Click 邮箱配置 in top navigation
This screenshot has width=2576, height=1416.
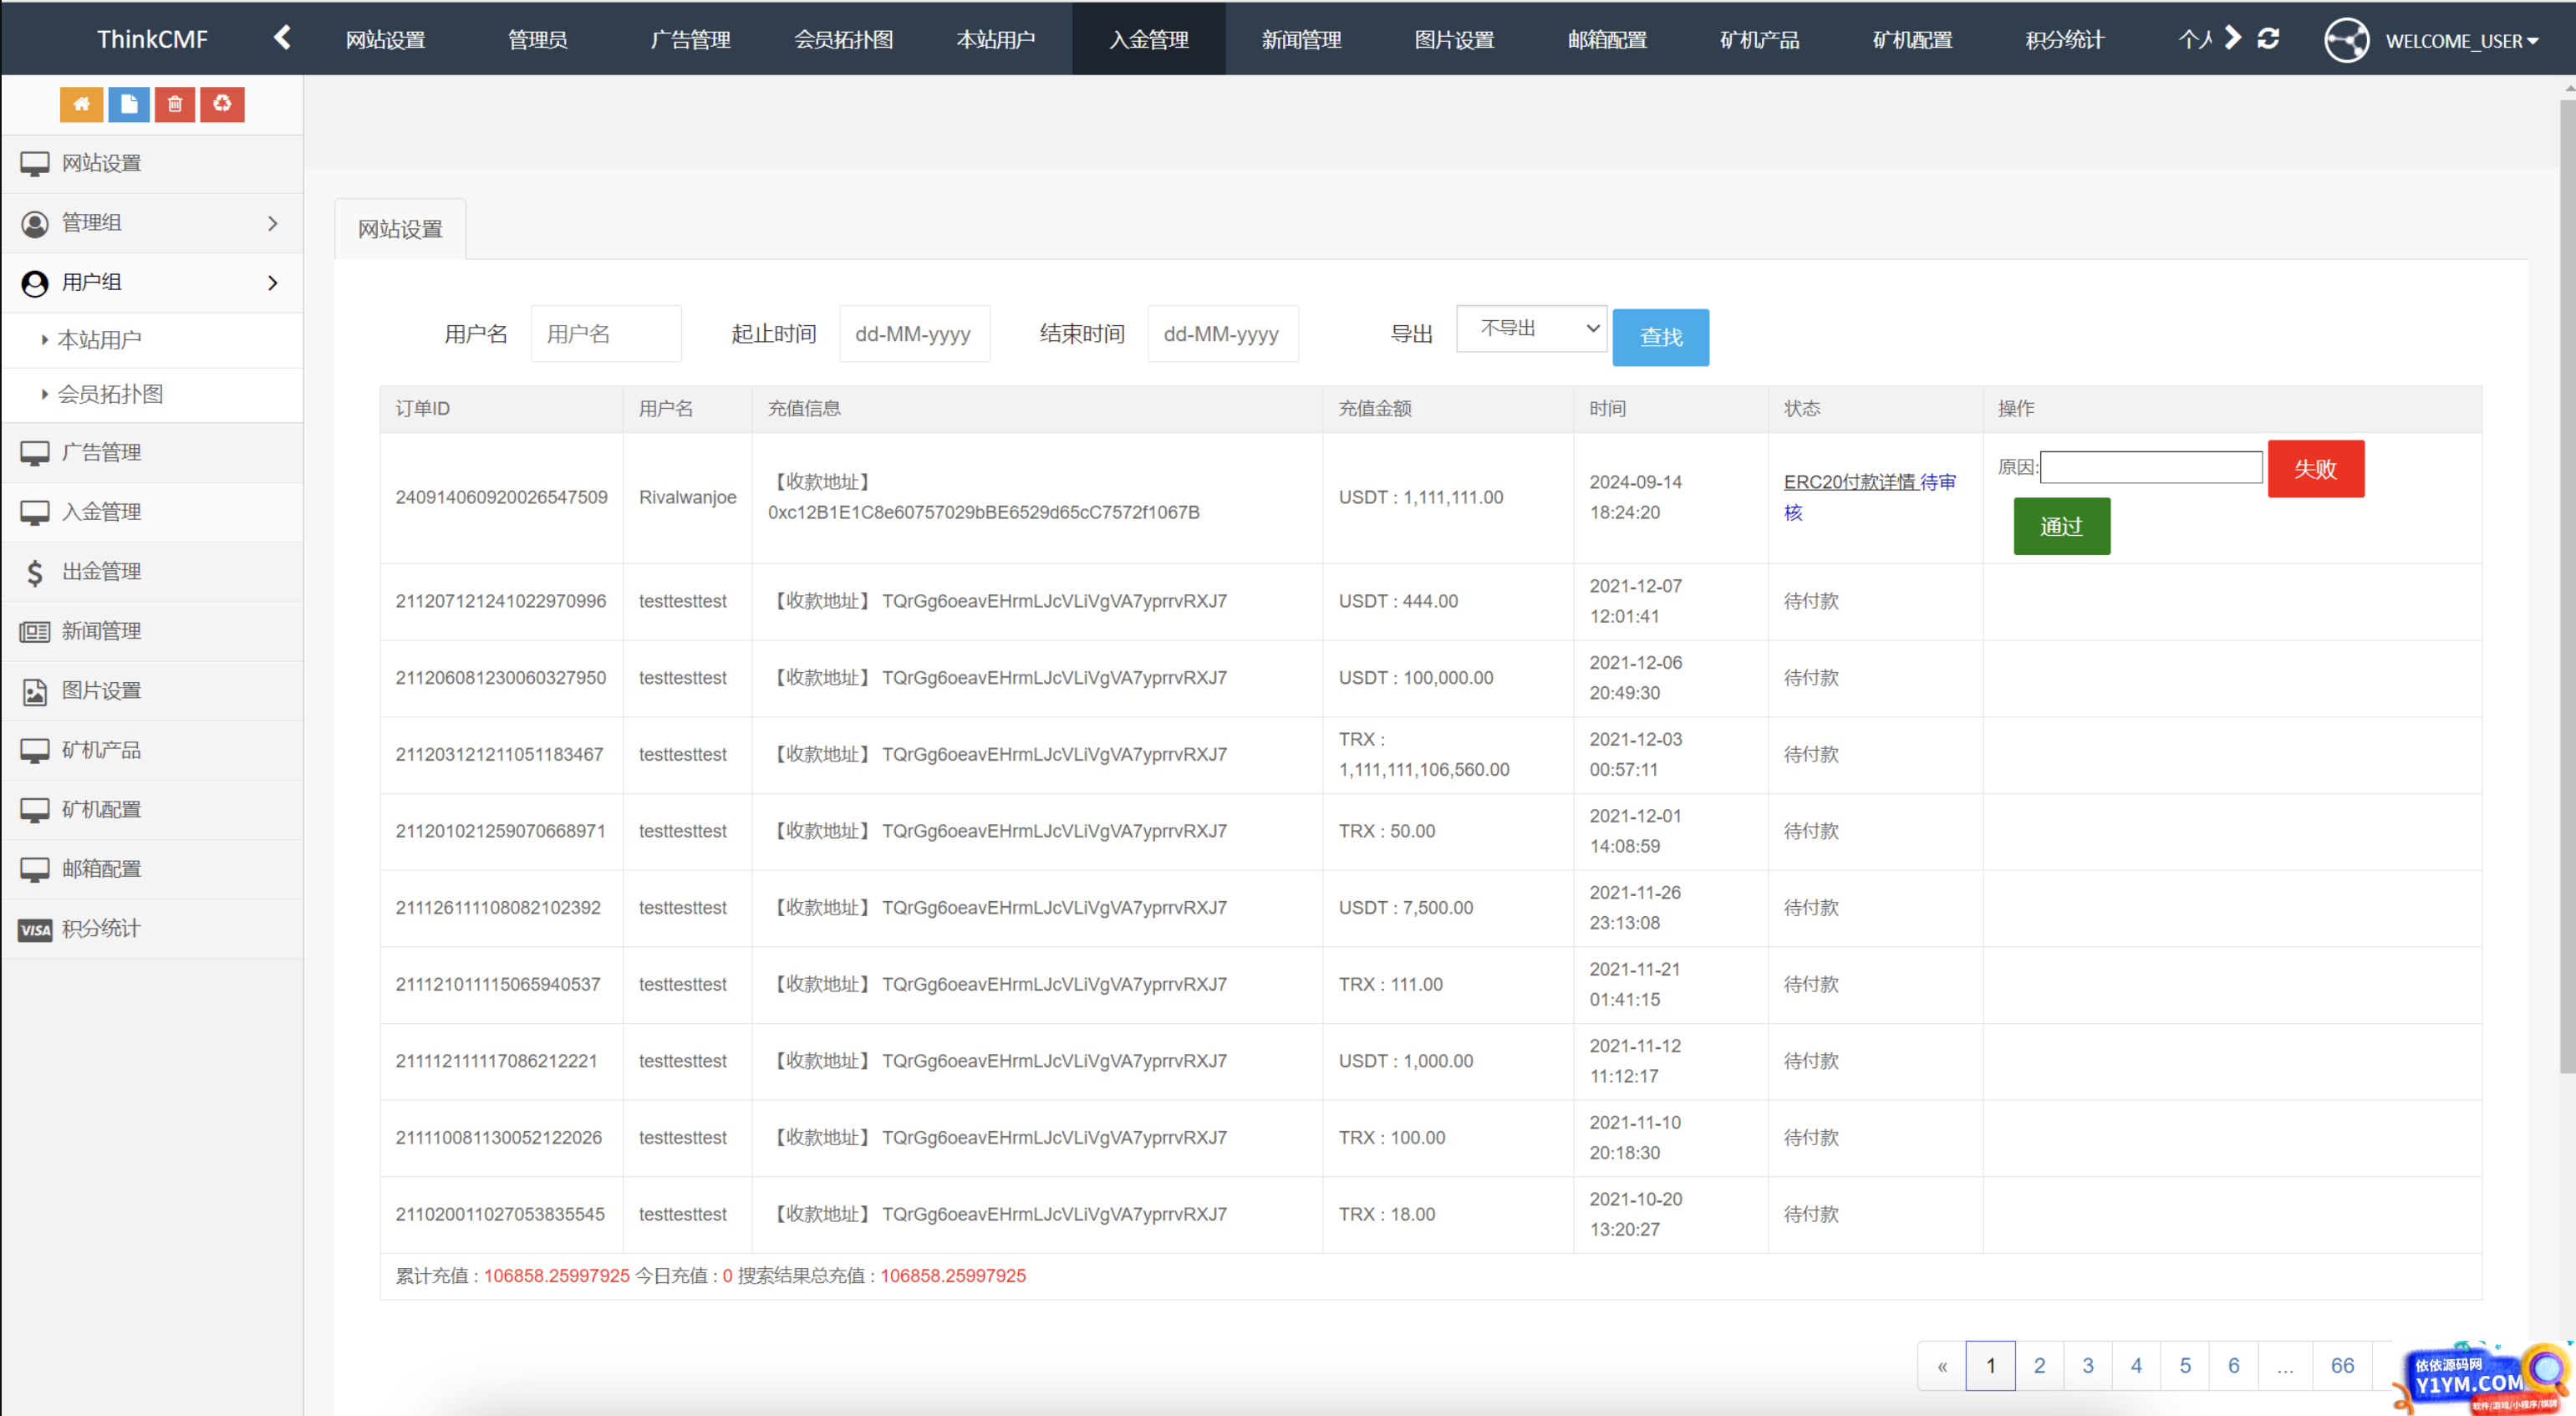coord(1606,39)
